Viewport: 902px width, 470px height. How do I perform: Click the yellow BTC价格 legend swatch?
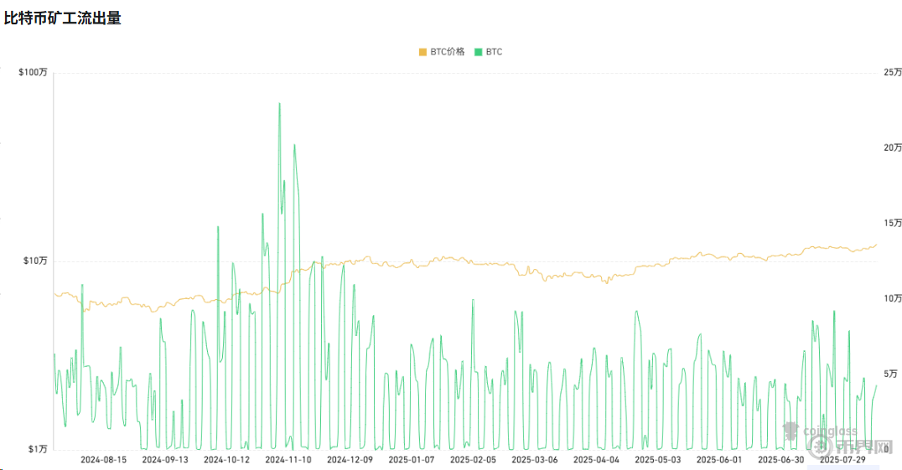tap(422, 52)
